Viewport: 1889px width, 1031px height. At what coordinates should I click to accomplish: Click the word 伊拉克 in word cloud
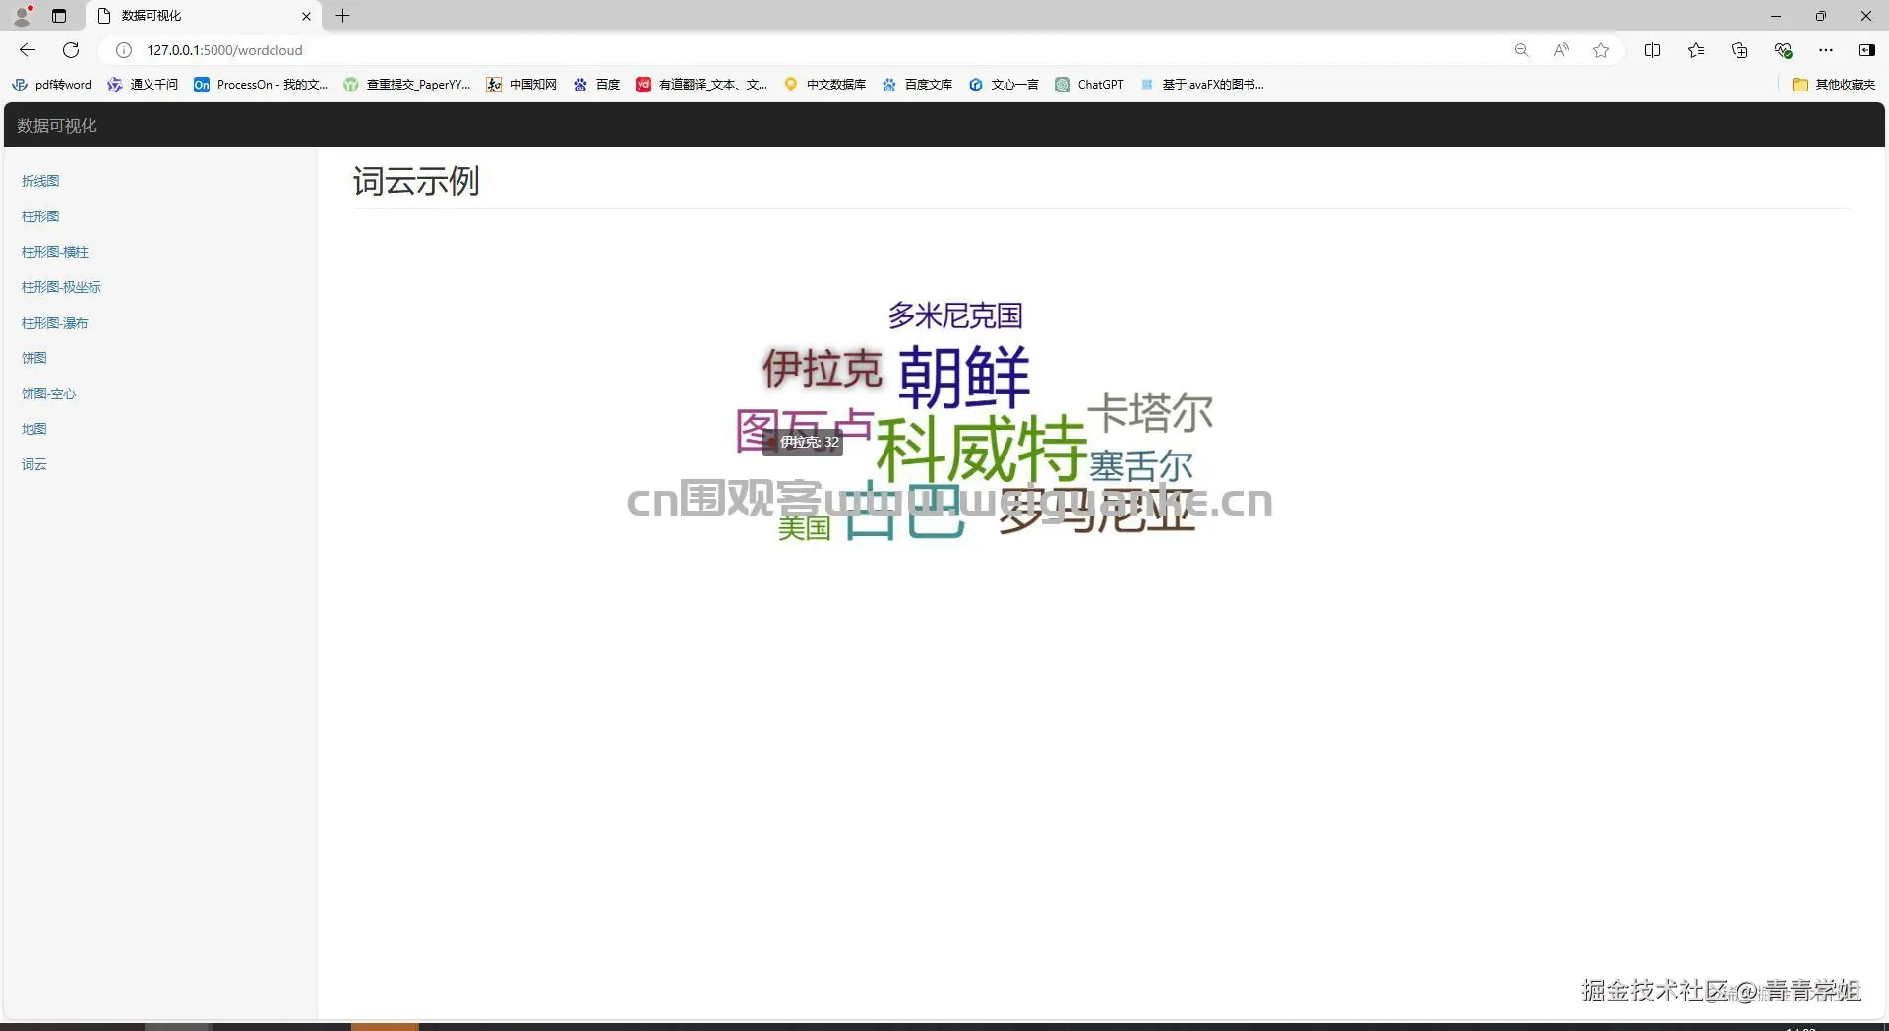[823, 369]
